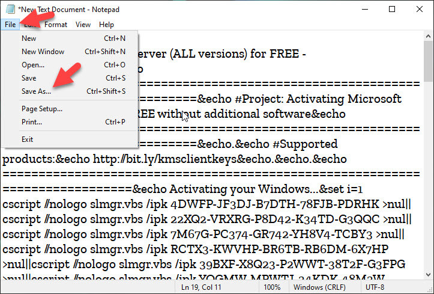Screen dimensions: 434x294
Task: Click the Notepad app icon in title bar
Action: point(7,9)
